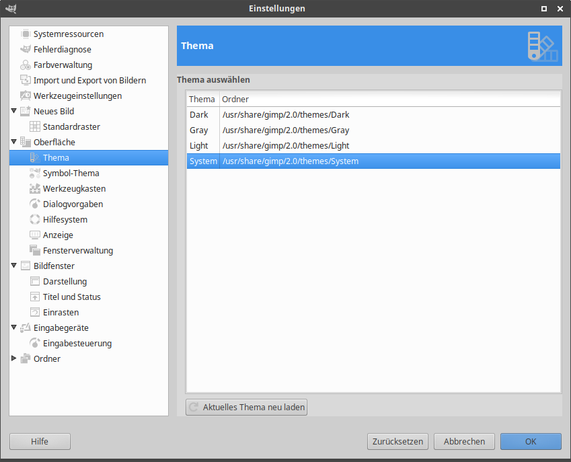Expand the Ordner tree node
Image resolution: width=571 pixels, height=462 pixels.
[14, 358]
